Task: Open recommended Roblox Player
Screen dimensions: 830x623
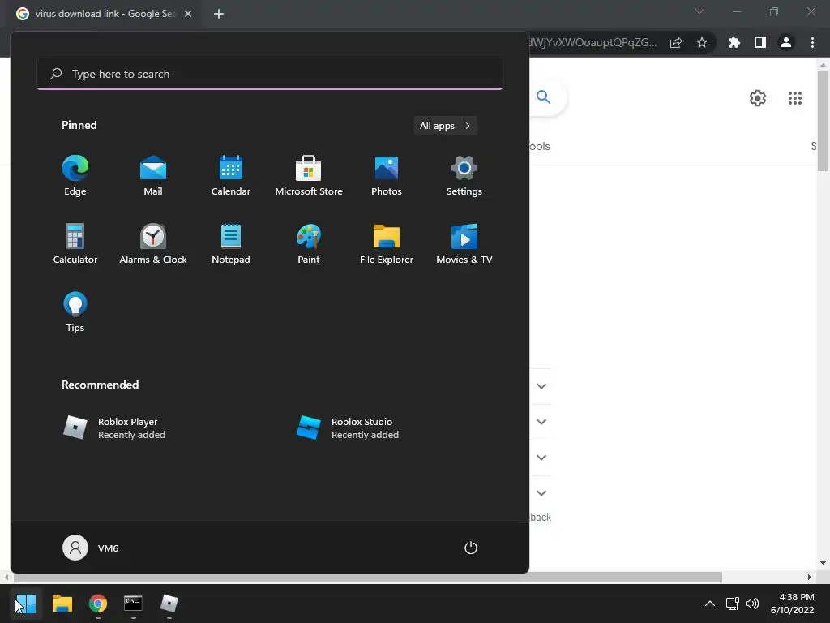Action: (x=114, y=428)
